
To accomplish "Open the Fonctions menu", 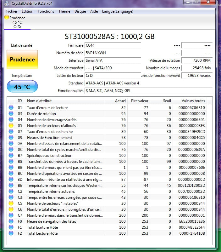I will [x=46, y=11].
